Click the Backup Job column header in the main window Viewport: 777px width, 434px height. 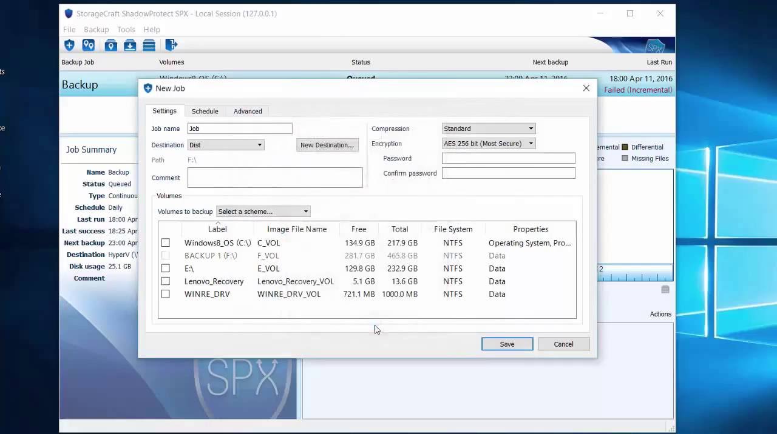pyautogui.click(x=78, y=62)
